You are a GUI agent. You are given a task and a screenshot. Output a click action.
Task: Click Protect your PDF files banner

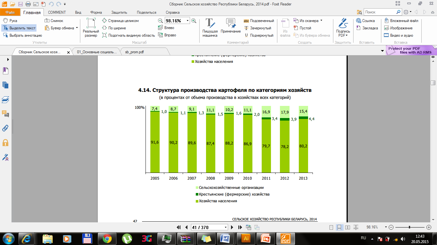click(410, 50)
